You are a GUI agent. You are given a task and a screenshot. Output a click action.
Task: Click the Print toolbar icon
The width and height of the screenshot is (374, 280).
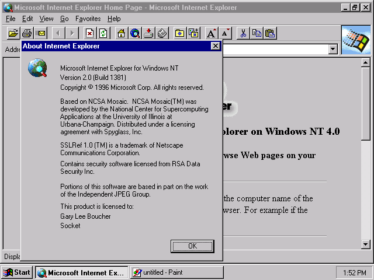[x=27, y=33]
